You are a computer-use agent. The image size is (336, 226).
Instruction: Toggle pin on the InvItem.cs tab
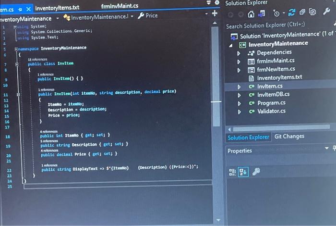tap(20, 10)
